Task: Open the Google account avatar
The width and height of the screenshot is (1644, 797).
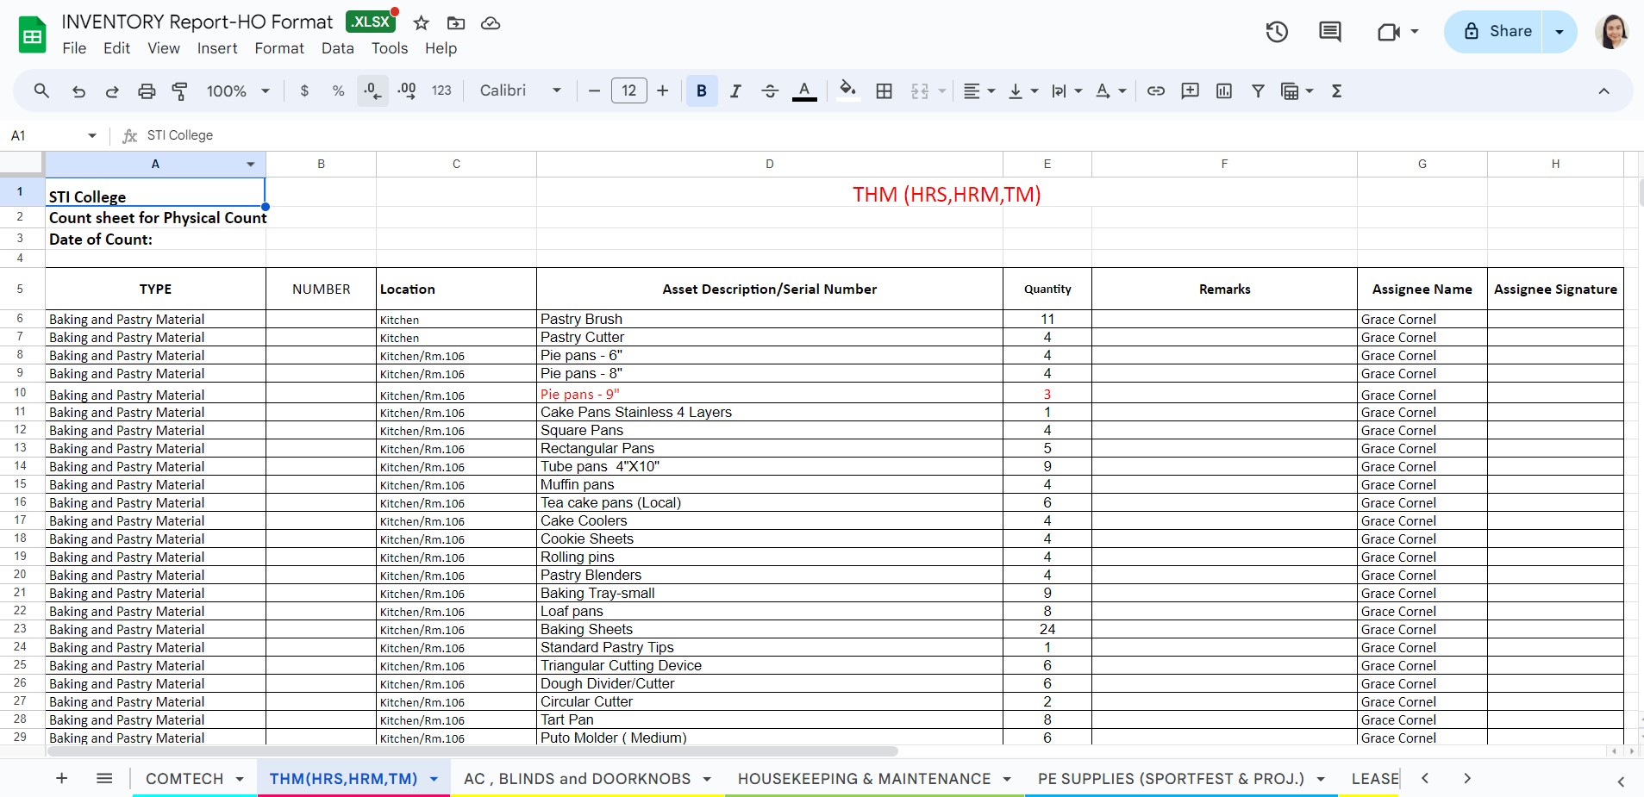Action: click(x=1611, y=32)
